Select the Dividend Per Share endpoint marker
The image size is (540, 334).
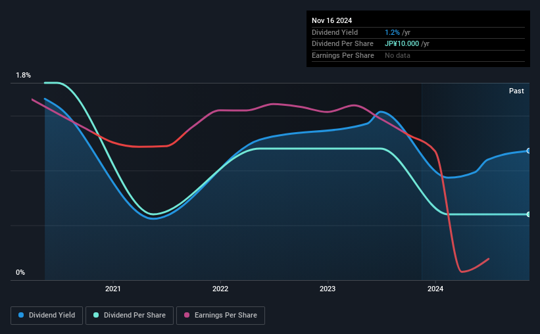pyautogui.click(x=529, y=214)
